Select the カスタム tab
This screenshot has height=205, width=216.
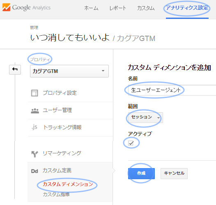point(146,8)
